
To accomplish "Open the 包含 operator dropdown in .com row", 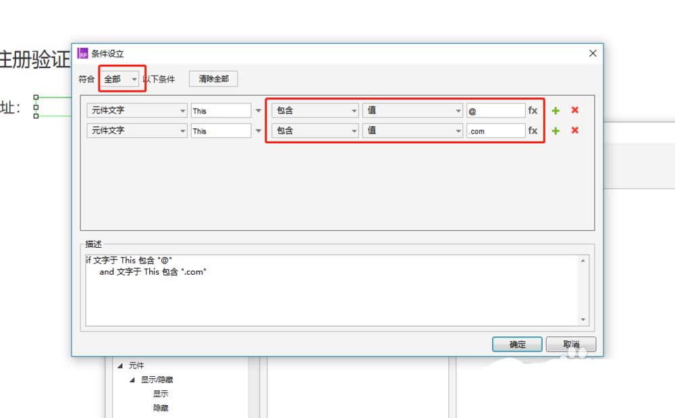I will click(x=315, y=131).
